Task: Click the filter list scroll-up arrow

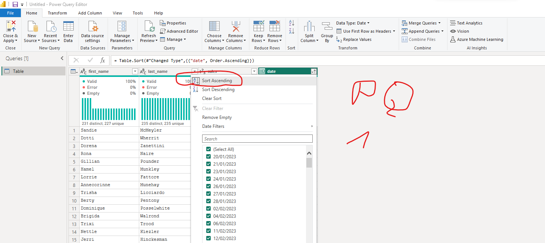Action: click(309, 153)
